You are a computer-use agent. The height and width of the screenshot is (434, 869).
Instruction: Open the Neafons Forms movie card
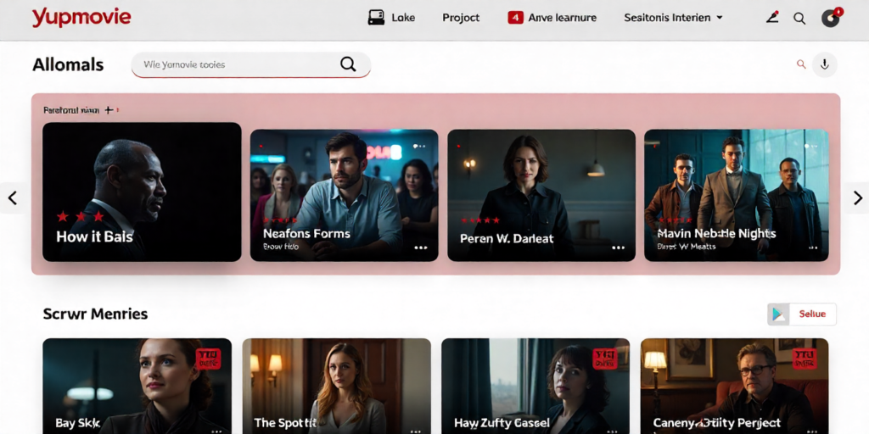pyautogui.click(x=345, y=195)
